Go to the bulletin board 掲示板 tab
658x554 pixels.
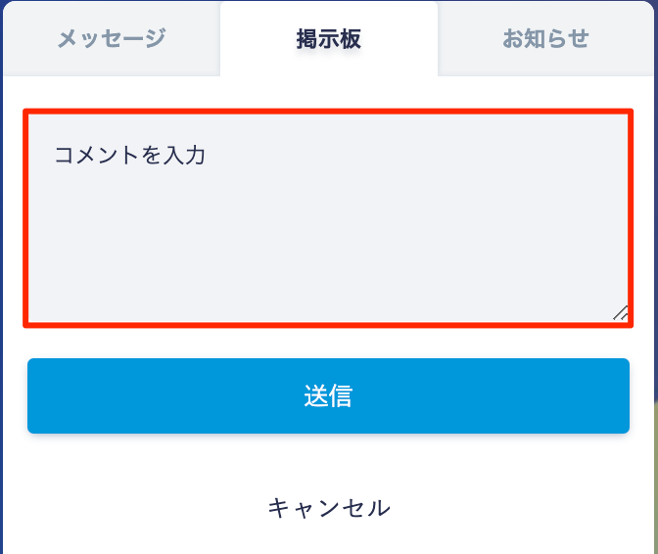pyautogui.click(x=329, y=39)
